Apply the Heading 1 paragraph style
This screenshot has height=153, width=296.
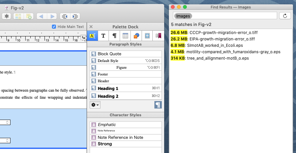coord(108,88)
